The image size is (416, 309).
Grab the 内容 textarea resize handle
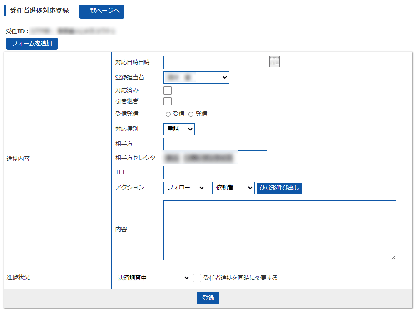tap(393, 258)
